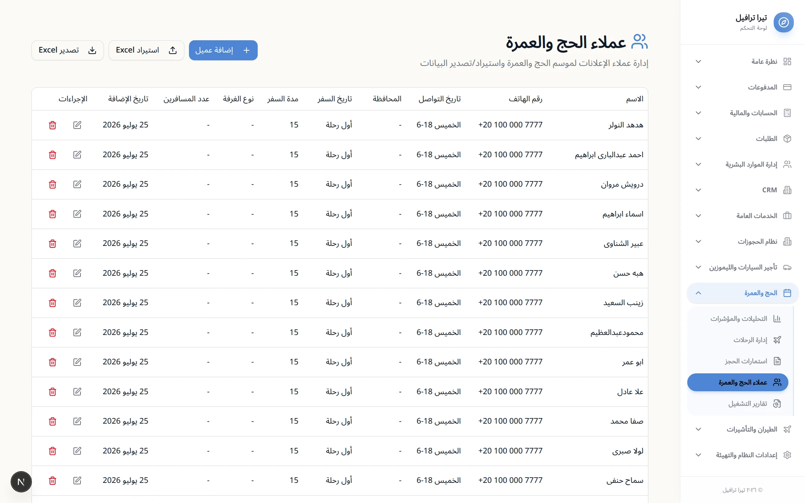The height and width of the screenshot is (503, 805).
Task: Click the تصدير Excel button
Action: point(67,50)
